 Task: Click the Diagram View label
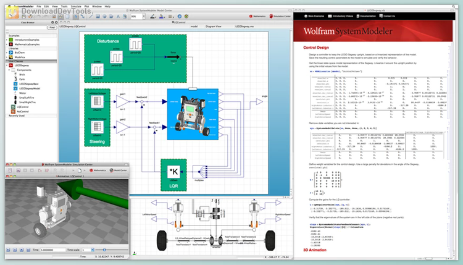point(214,27)
